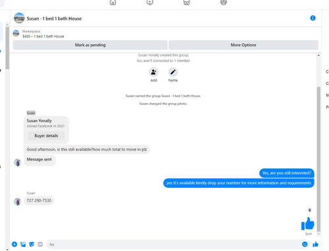The width and height of the screenshot is (329, 251).
Task: Send a thumbs-up like
Action: [315, 244]
